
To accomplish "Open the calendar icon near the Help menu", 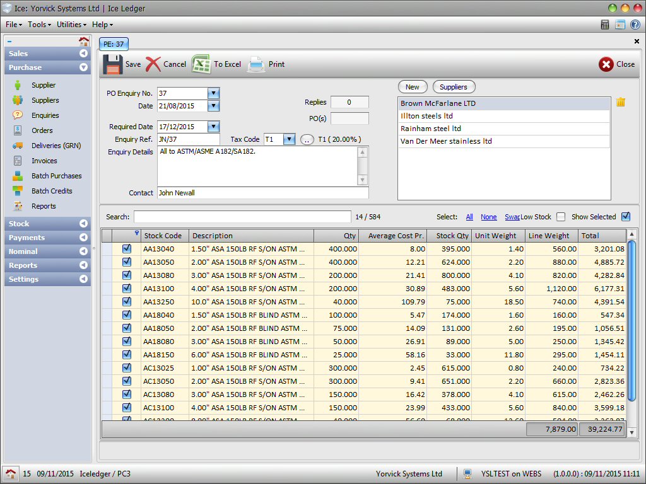I will [x=620, y=25].
